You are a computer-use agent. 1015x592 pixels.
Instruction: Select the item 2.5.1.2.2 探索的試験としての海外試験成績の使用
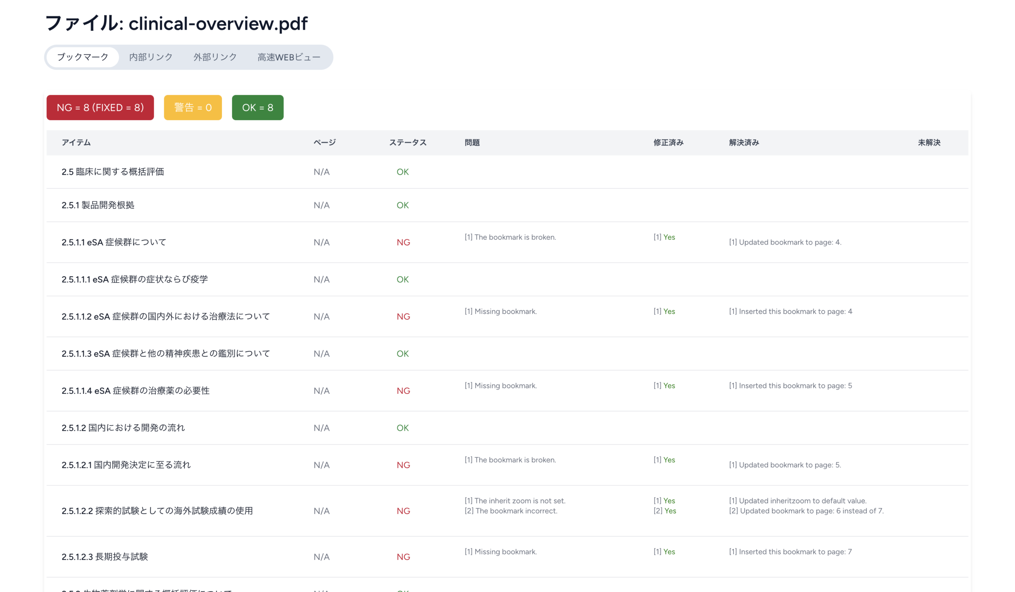[157, 511]
